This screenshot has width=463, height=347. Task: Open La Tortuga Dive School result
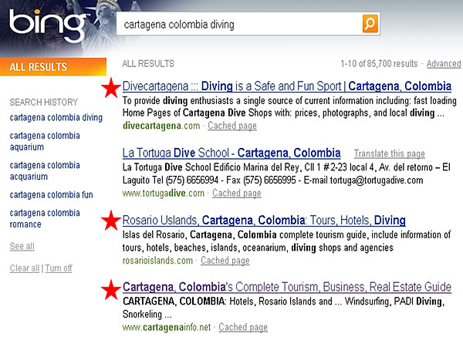click(231, 153)
